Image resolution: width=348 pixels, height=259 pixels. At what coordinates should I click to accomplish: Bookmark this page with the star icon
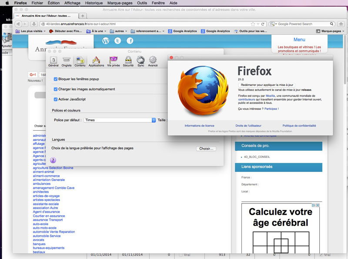[253, 24]
